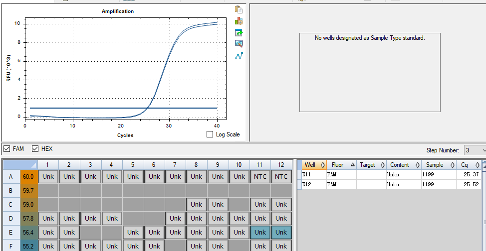Deselect highlighted well E12
Screen dimensions: 486x251
pyautogui.click(x=281, y=233)
